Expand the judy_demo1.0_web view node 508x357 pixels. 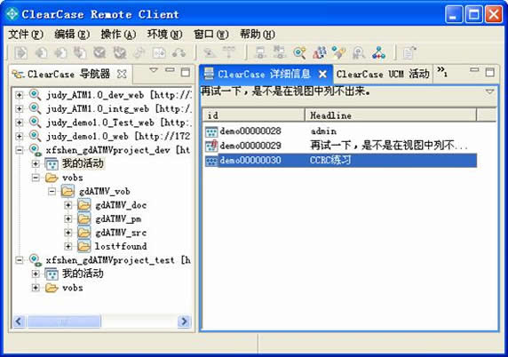click(x=20, y=136)
